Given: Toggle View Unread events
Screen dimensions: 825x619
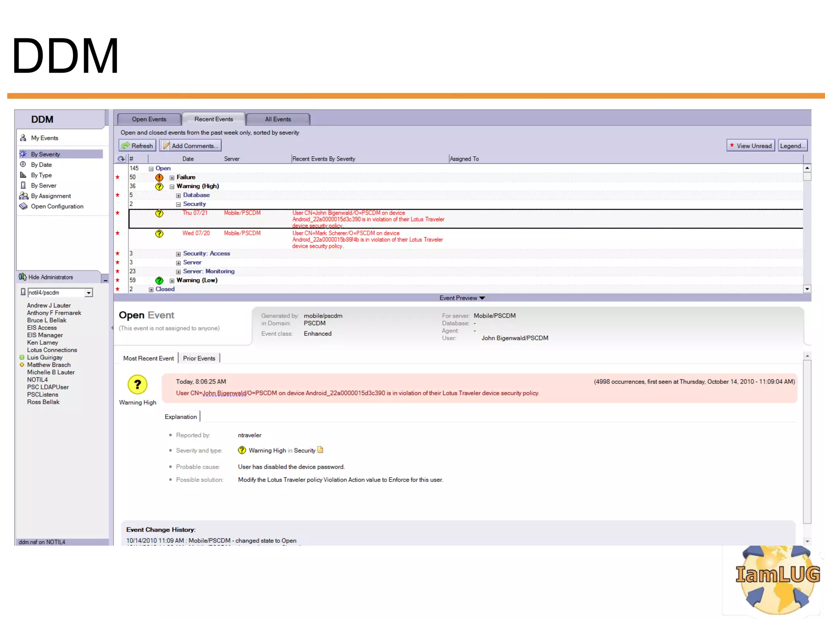Looking at the screenshot, I should click(x=750, y=146).
